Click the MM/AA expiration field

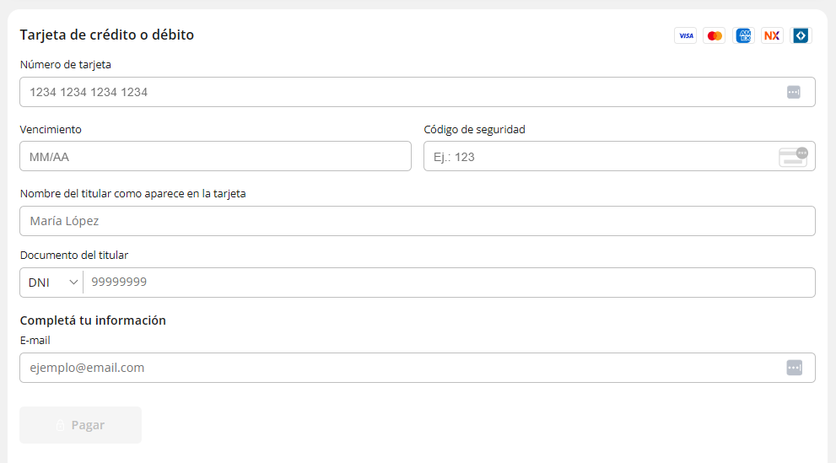[x=215, y=156]
